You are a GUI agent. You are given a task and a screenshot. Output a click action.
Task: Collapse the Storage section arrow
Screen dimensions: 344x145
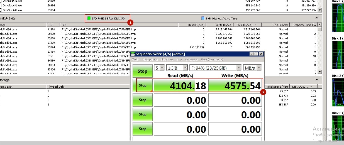(x=317, y=80)
